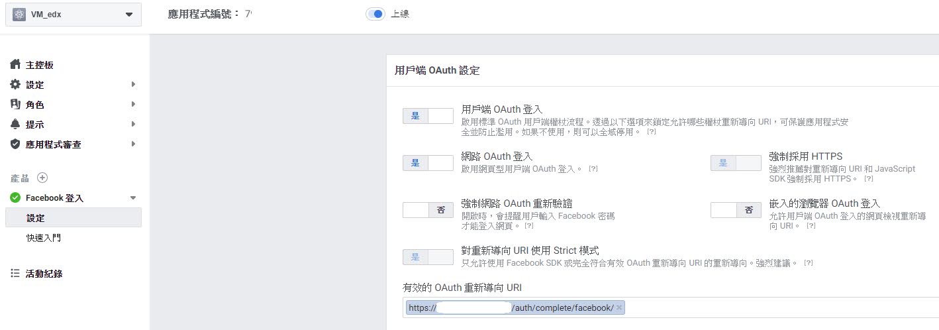Click help [?] for 強制網路 OAuth 重新驗證

[529, 226]
